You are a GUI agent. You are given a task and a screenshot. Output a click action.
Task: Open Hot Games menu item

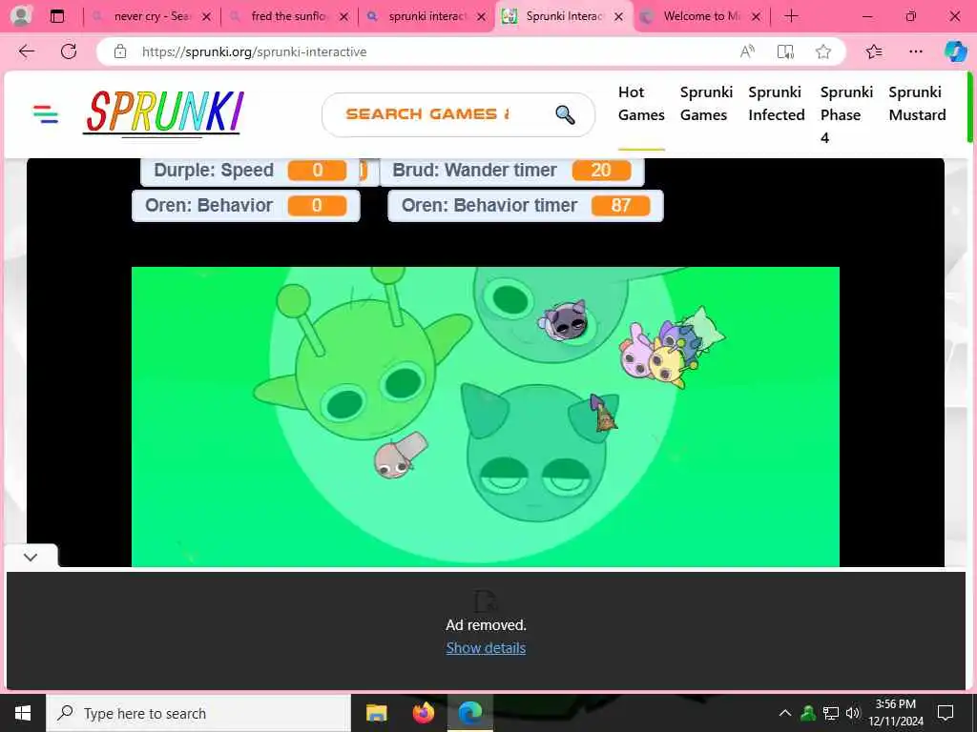tap(641, 103)
